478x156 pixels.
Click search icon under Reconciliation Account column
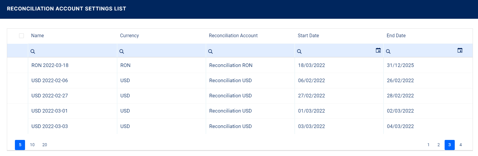[210, 52]
